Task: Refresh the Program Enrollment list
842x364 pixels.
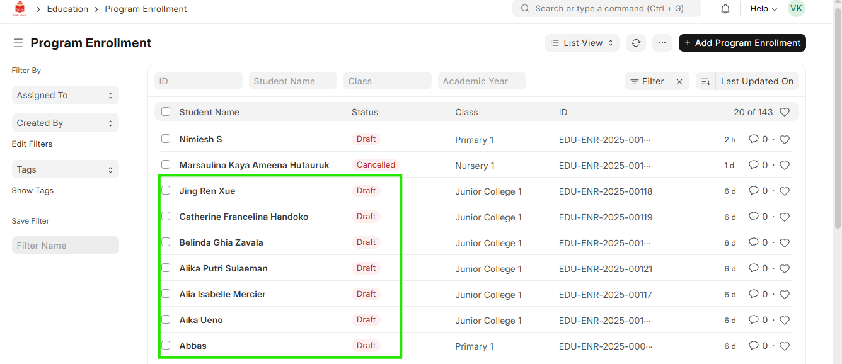Action: pyautogui.click(x=636, y=43)
